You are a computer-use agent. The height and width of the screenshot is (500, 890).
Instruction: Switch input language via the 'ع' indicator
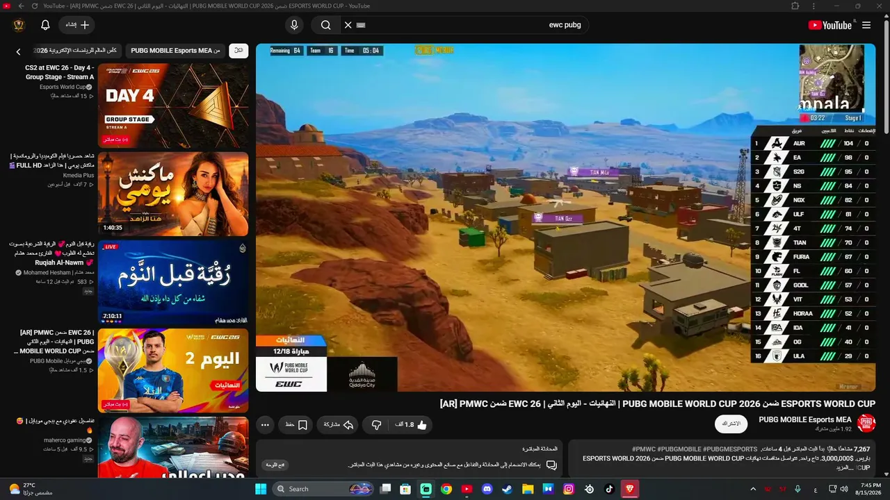(815, 489)
